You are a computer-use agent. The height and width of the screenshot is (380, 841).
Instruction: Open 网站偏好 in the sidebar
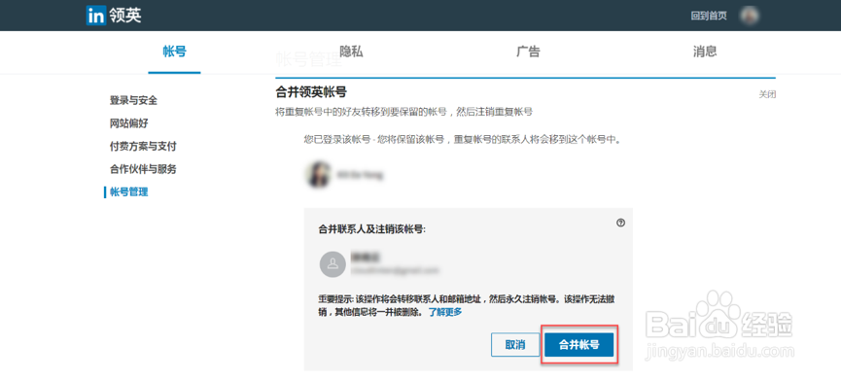[x=128, y=123]
